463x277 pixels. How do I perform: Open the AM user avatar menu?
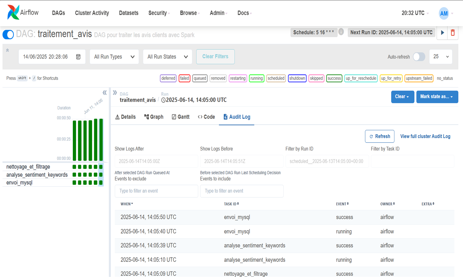tap(444, 13)
